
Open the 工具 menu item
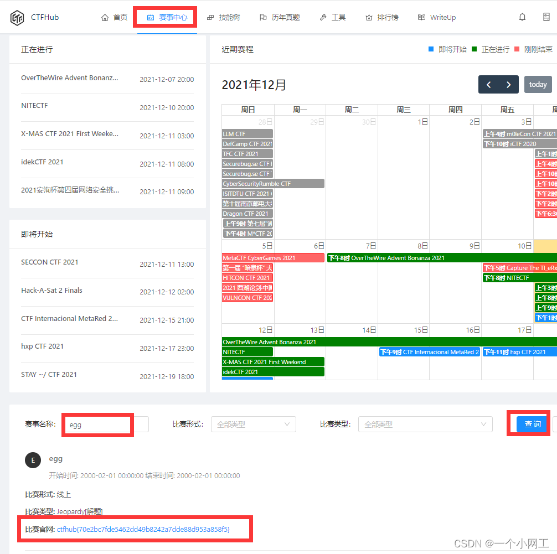tap(333, 17)
